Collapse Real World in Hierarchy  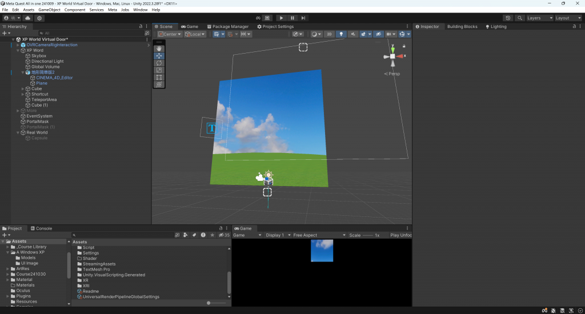18,132
